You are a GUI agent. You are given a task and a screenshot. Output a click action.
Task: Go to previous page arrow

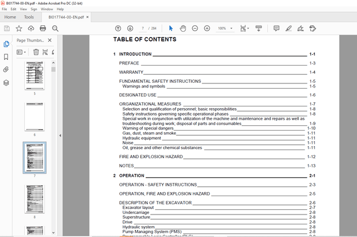(x=118, y=28)
